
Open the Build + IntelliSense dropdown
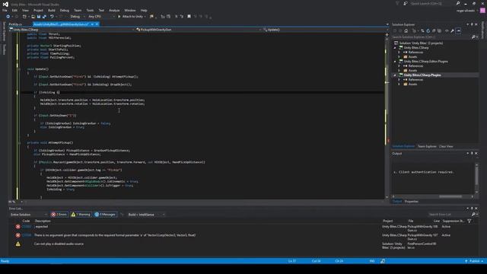click(146, 215)
